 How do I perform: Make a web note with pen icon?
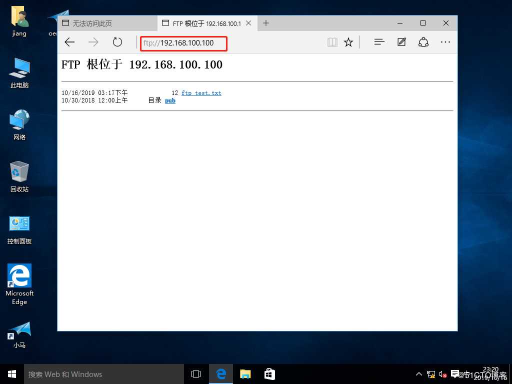tap(401, 42)
